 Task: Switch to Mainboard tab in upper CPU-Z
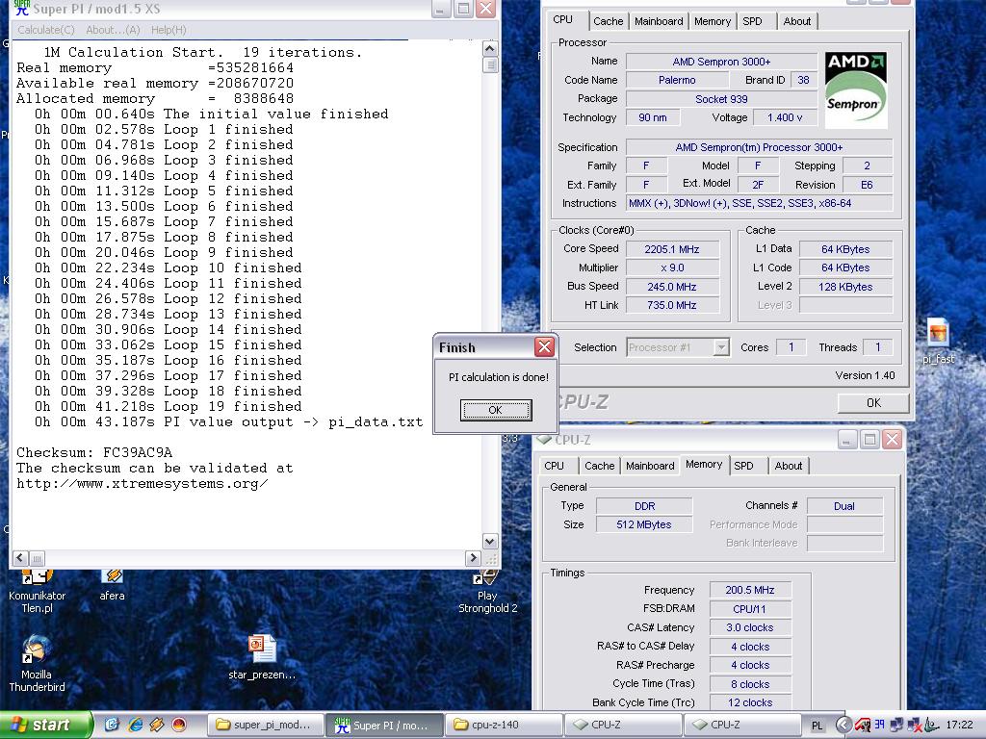(x=659, y=21)
